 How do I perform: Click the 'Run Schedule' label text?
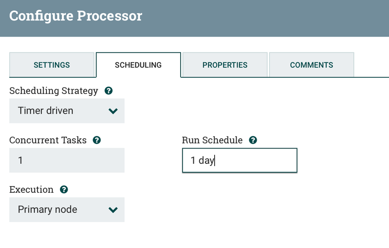pyautogui.click(x=212, y=140)
